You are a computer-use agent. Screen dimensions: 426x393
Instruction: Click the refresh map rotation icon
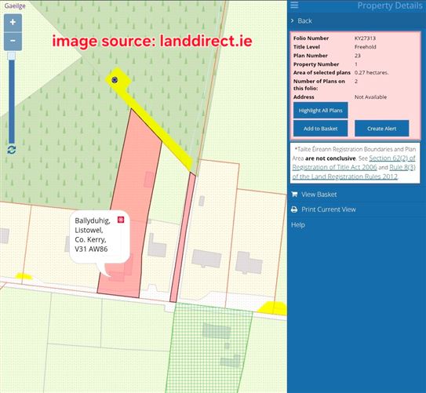(x=12, y=150)
